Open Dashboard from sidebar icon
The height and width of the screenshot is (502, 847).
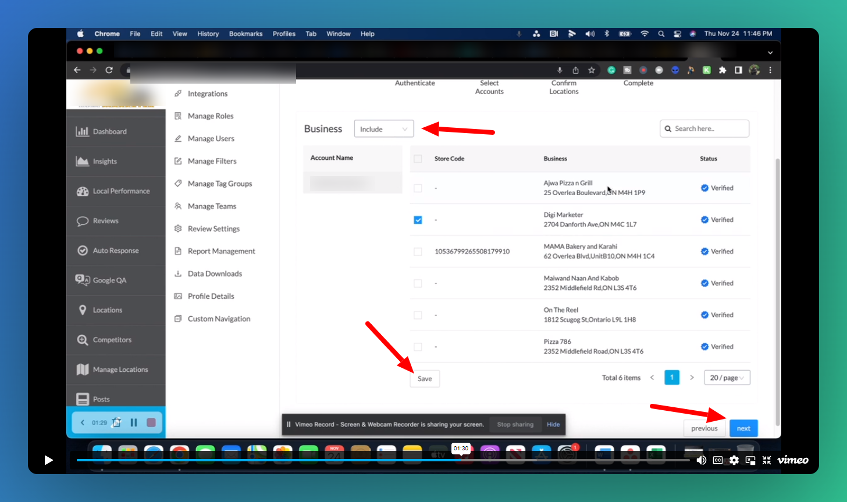click(83, 131)
